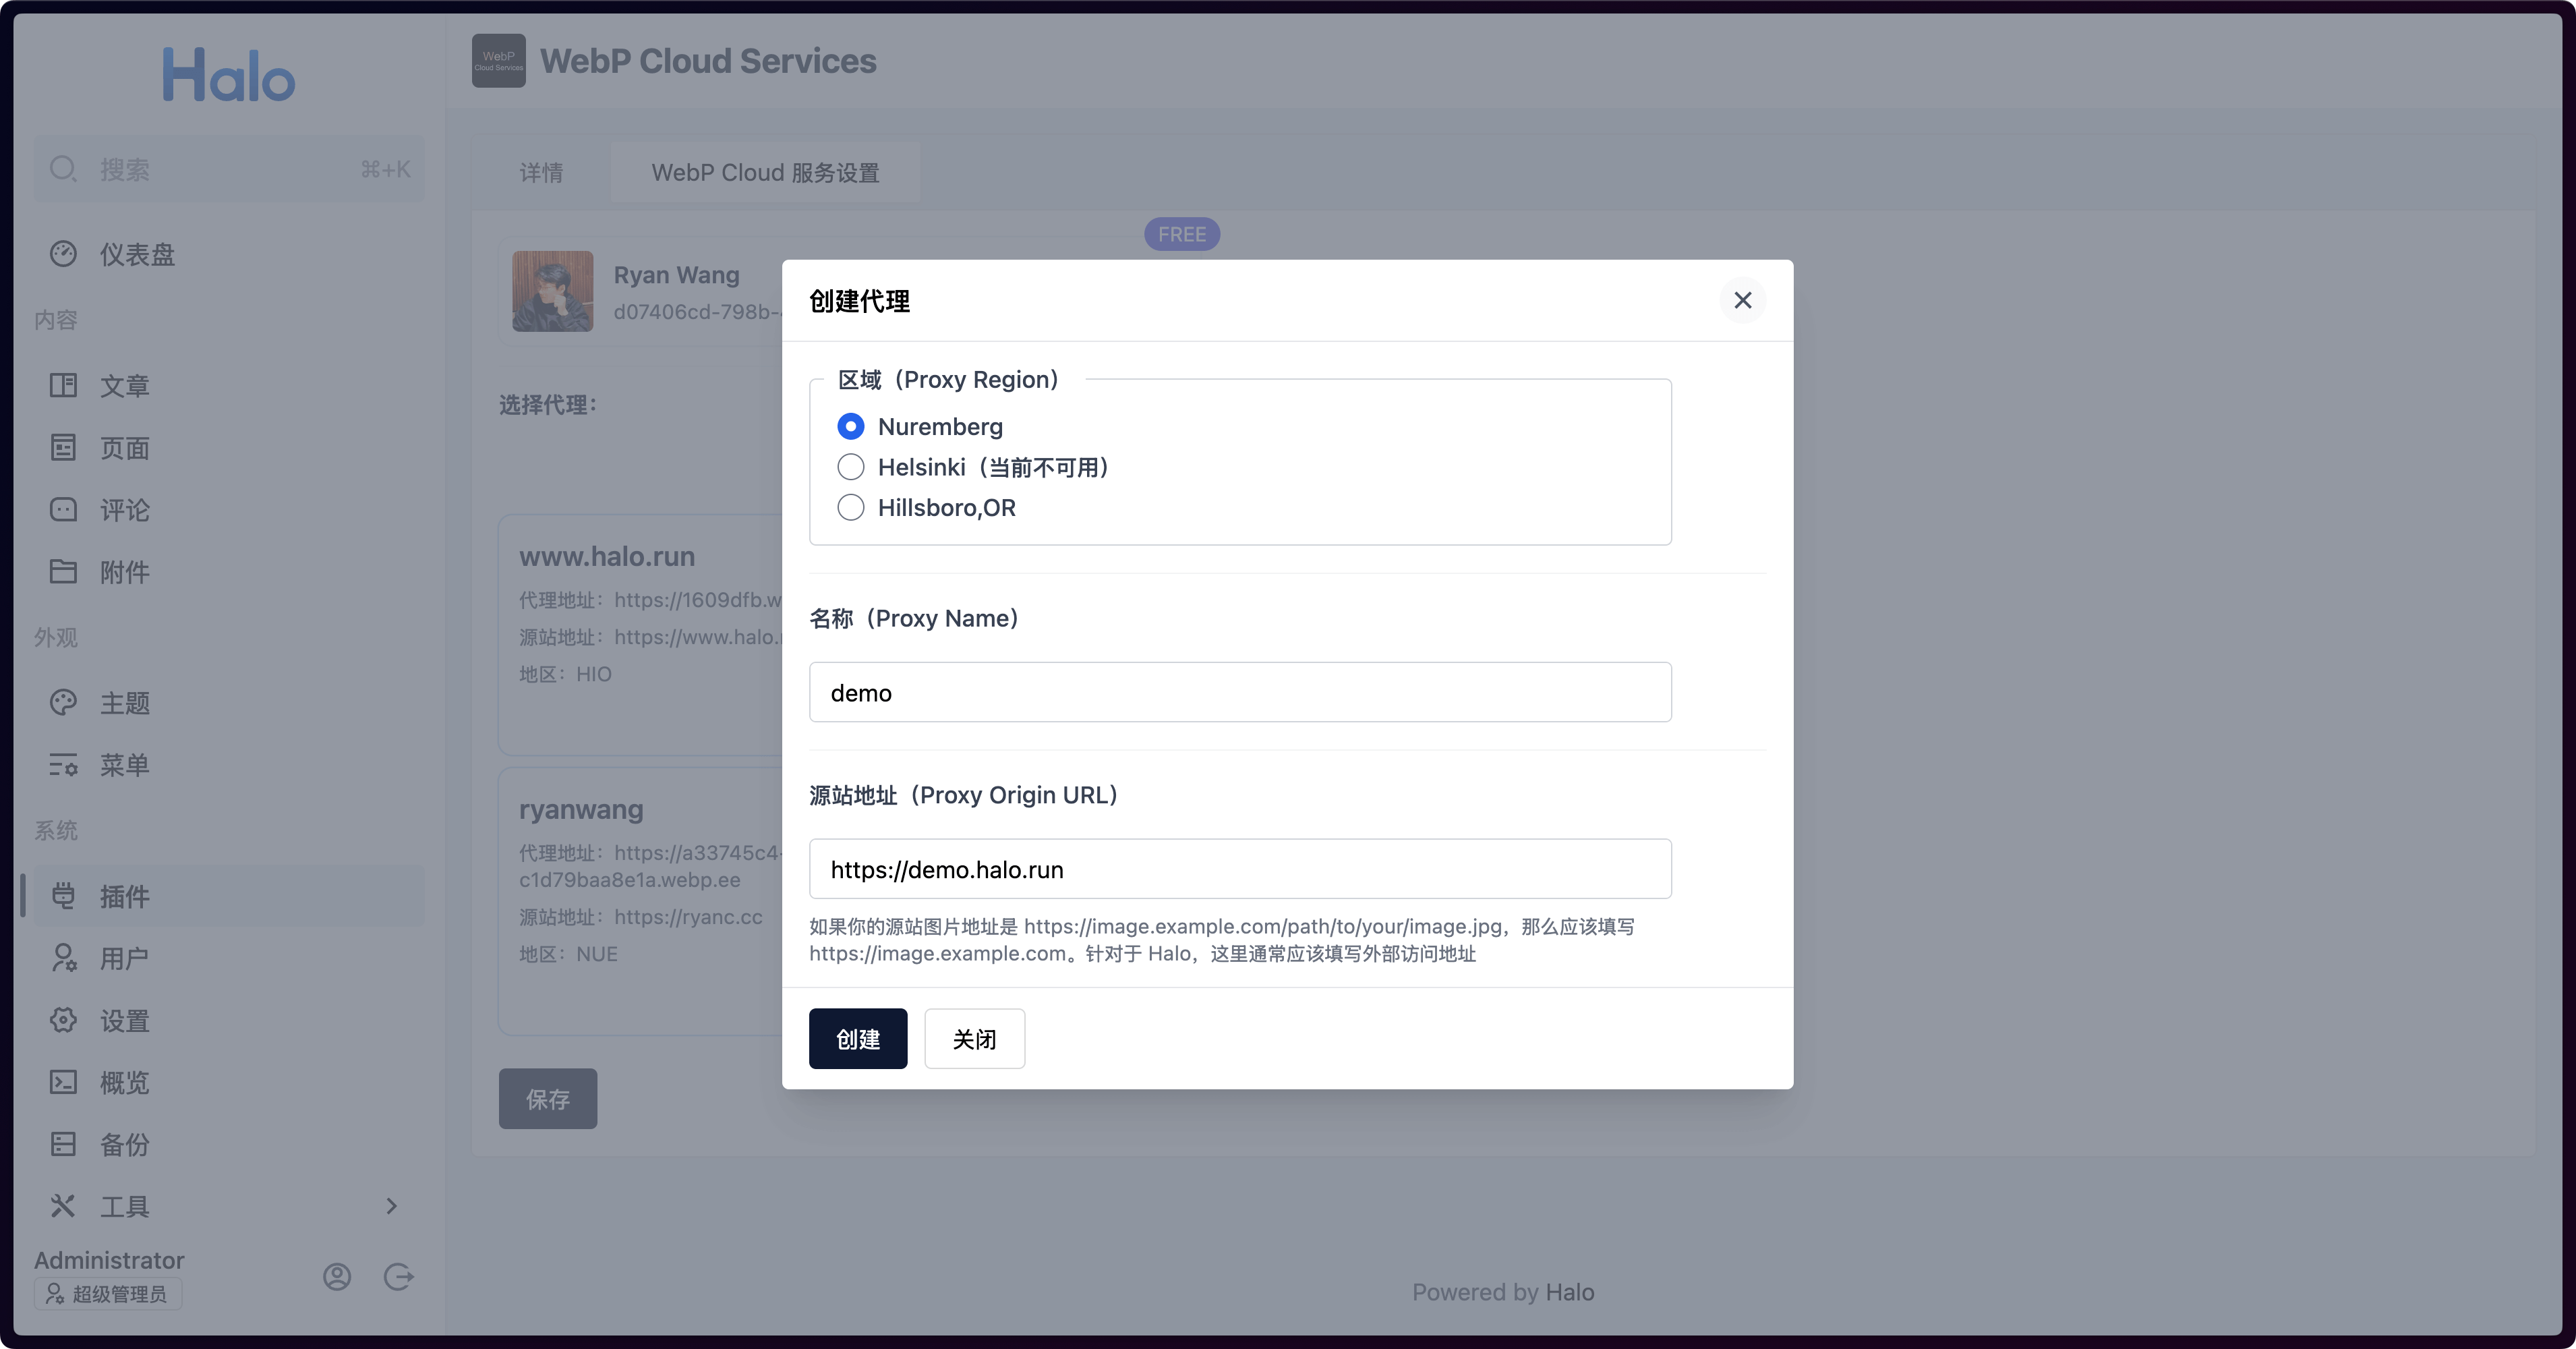2576x1349 pixels.
Task: Open the Halo link in the footer
Action: click(x=1569, y=1292)
